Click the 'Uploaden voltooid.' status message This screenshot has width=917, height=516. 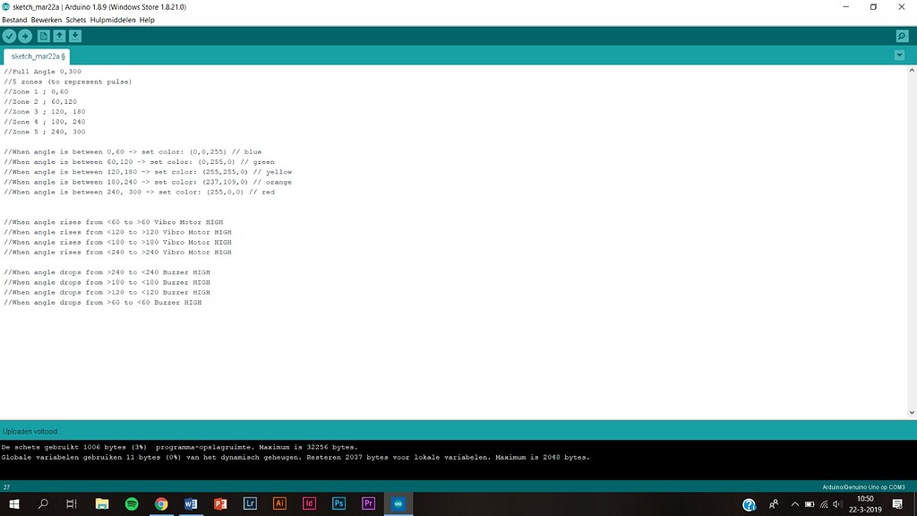coord(30,431)
